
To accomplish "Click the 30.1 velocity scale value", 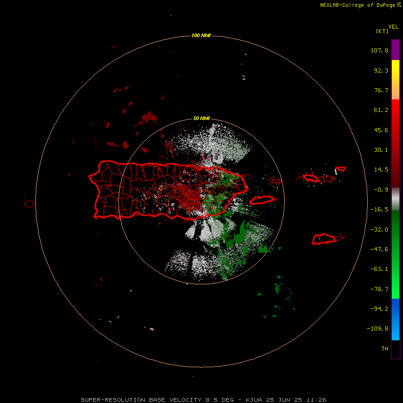I will [x=381, y=150].
